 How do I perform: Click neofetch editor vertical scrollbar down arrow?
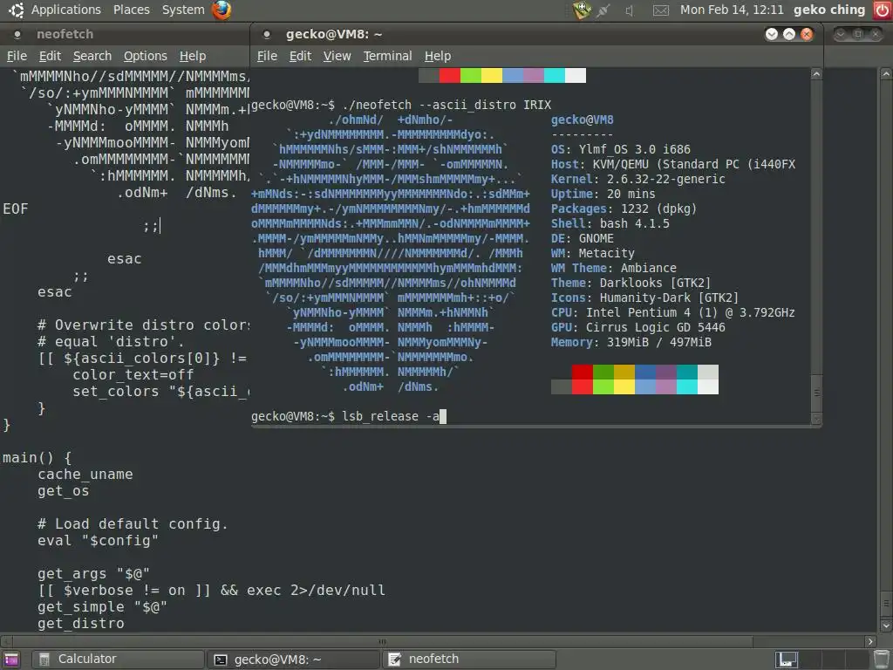pyautogui.click(x=886, y=626)
